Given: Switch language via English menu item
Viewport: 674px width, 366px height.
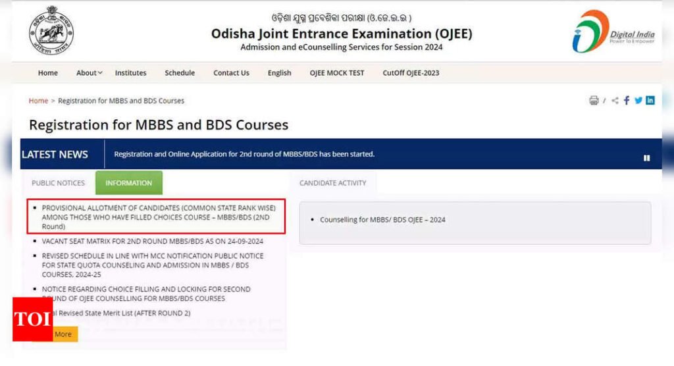Looking at the screenshot, I should (x=279, y=72).
